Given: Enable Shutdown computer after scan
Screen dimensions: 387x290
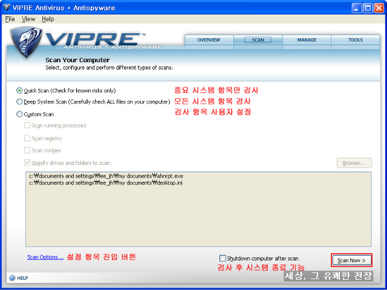Looking at the screenshot, I should pyautogui.click(x=223, y=258).
